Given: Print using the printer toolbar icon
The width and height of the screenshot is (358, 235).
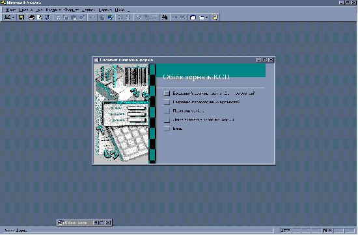Looking at the screenshot, I should (x=31, y=18).
